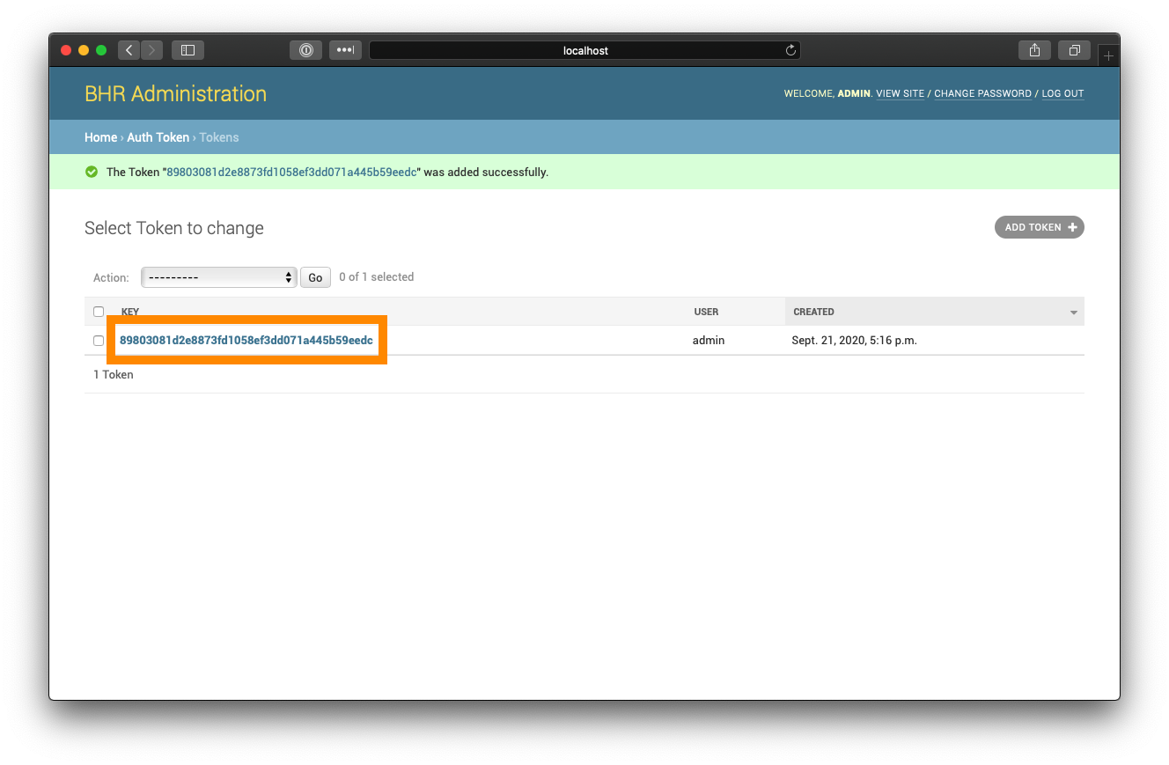This screenshot has width=1169, height=765.
Task: Click the localhost address bar
Action: pos(584,50)
